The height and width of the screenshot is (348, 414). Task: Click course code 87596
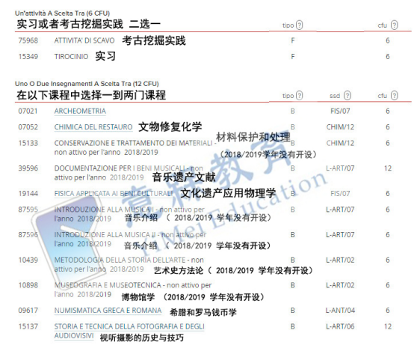(28, 234)
